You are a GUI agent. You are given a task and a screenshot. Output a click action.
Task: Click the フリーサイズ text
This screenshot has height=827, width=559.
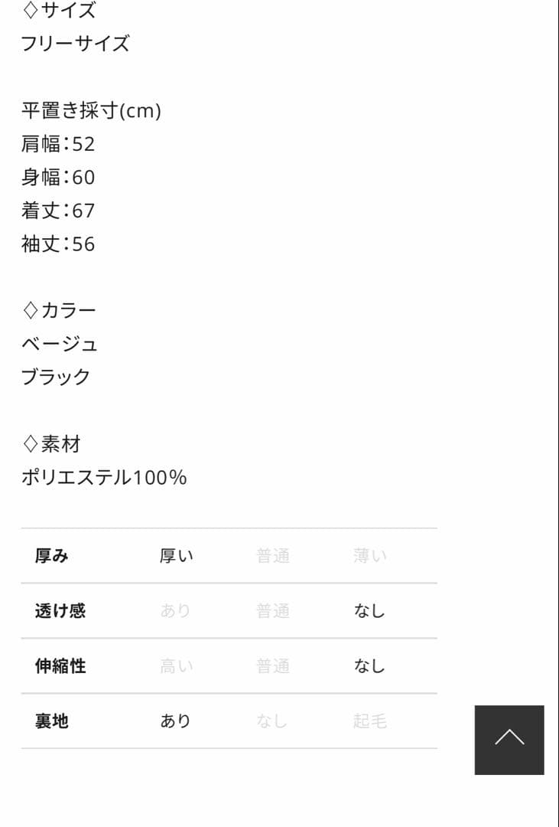point(75,44)
